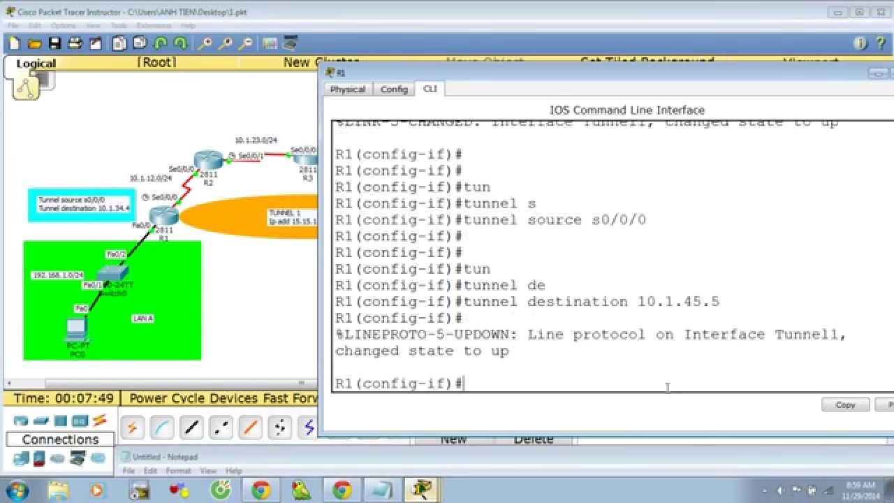
Task: Save the network with the floppy disk icon
Action: [54, 43]
